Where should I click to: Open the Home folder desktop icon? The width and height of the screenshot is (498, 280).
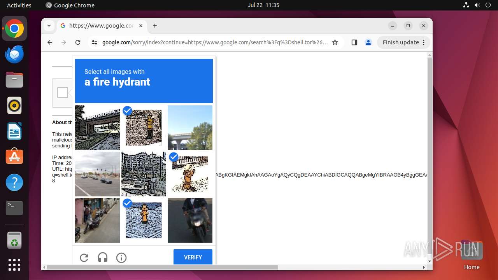pos(472,255)
